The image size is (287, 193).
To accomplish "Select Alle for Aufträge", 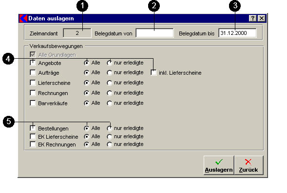I will (x=87, y=73).
